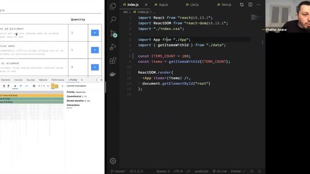Change the Spaces: 2 indentation setting

pyautogui.click(x=163, y=171)
